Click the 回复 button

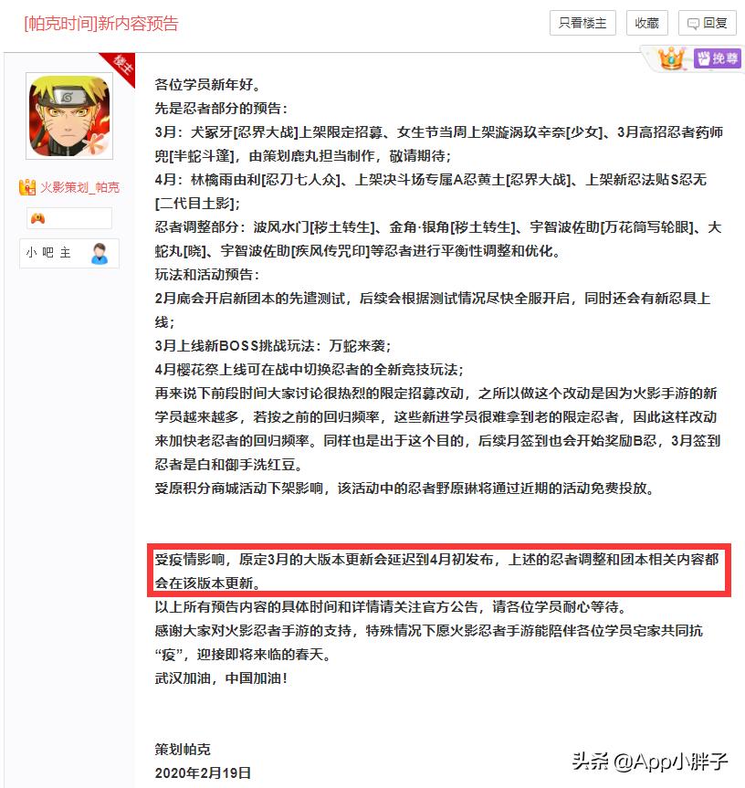tap(708, 23)
